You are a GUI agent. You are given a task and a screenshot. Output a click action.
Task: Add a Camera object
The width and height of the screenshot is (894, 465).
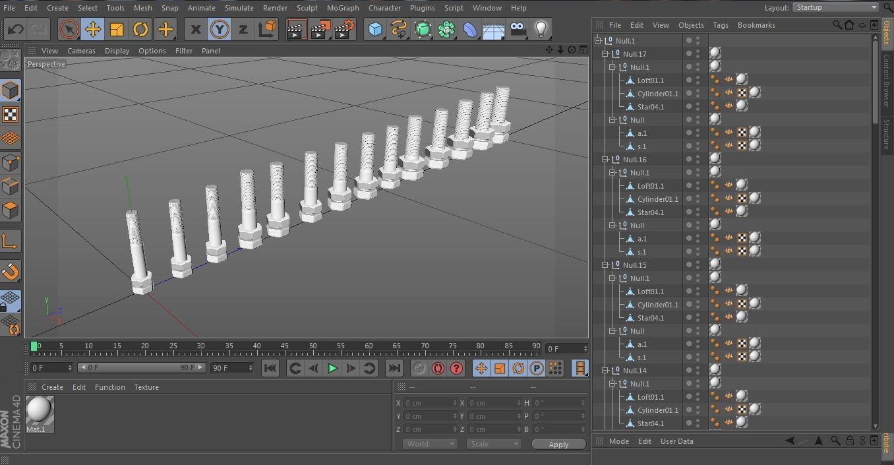point(518,29)
